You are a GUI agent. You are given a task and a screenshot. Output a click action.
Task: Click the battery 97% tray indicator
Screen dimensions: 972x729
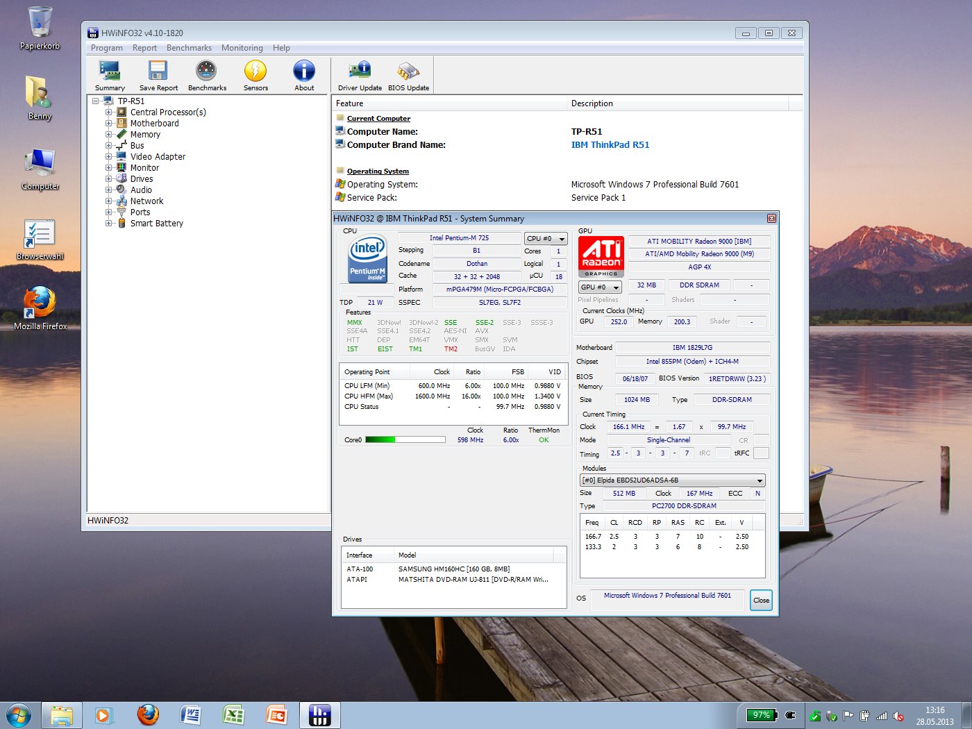pos(762,715)
